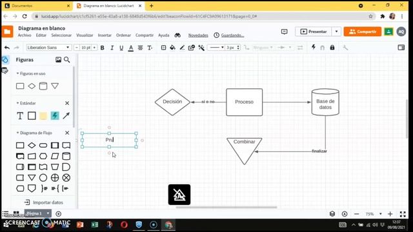This screenshot has height=232, width=413.
Task: Open the Ordenar menu
Action: [x=123, y=35]
